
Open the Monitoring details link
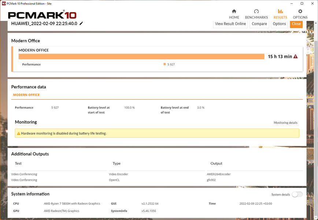[285, 122]
